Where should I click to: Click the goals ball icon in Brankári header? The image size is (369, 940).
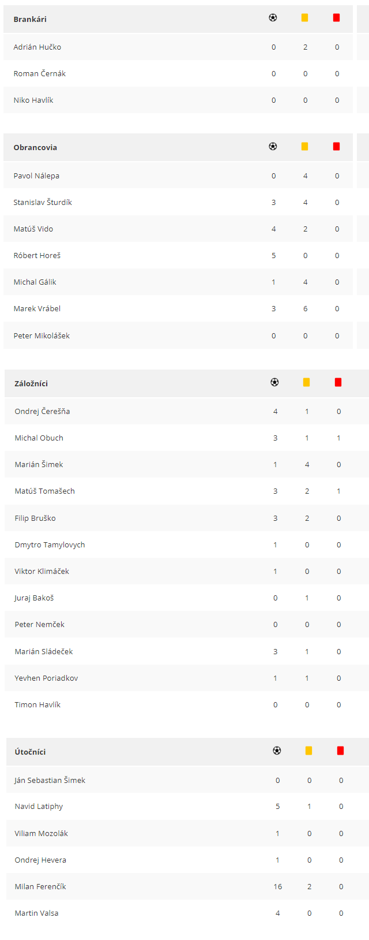click(x=273, y=18)
